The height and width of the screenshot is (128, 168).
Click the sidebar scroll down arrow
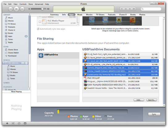(29, 89)
